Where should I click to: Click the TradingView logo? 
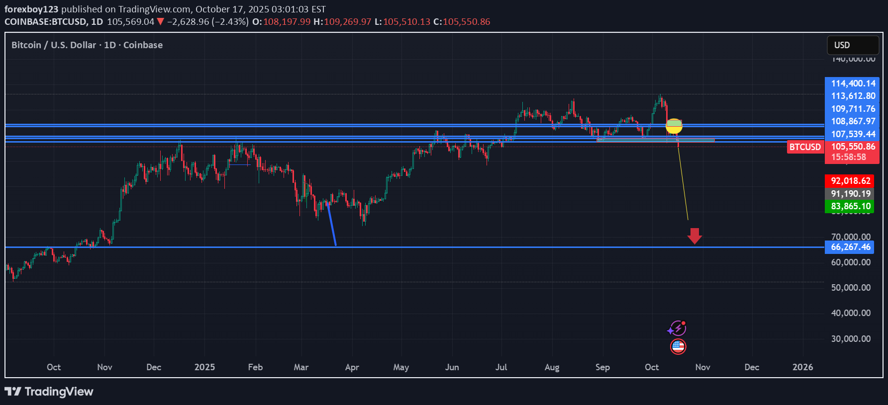coord(49,392)
